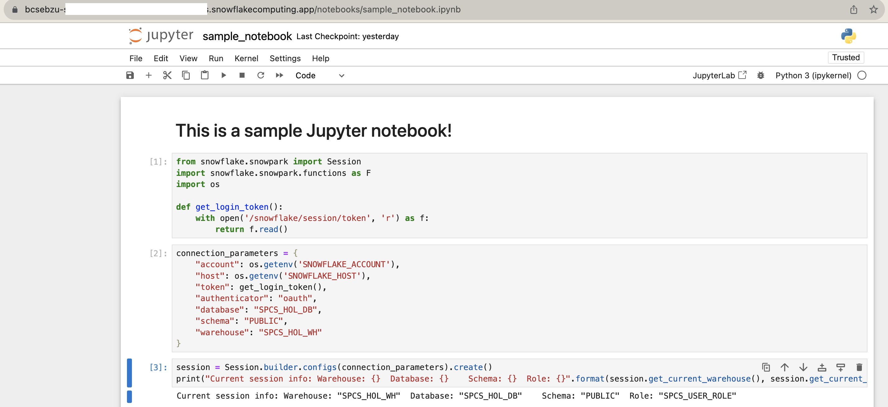
Task: Insert a cell above cell 3
Action: coord(822,367)
